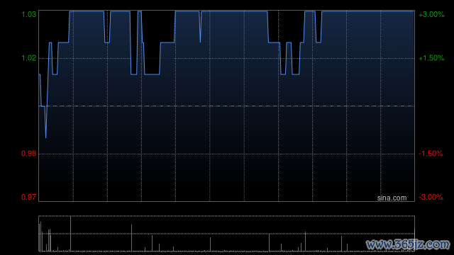This screenshot has height=255, width=454.
Task: Click the 0.98 price axis label
Action: [x=29, y=154]
